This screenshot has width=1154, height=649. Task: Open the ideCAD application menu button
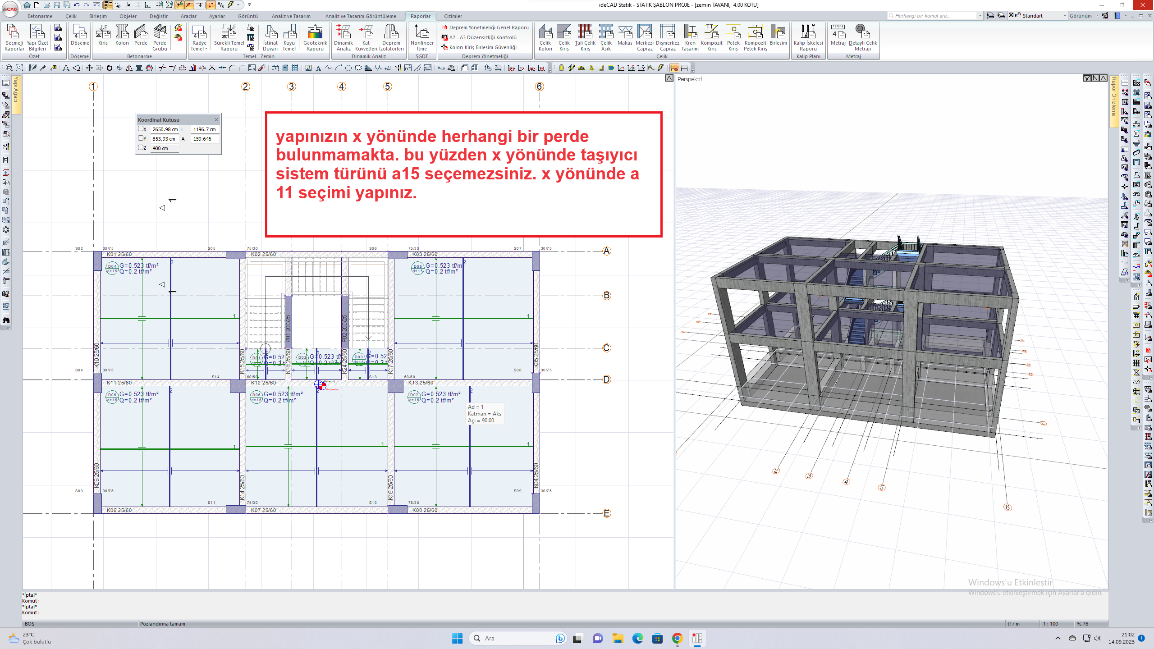coord(10,8)
